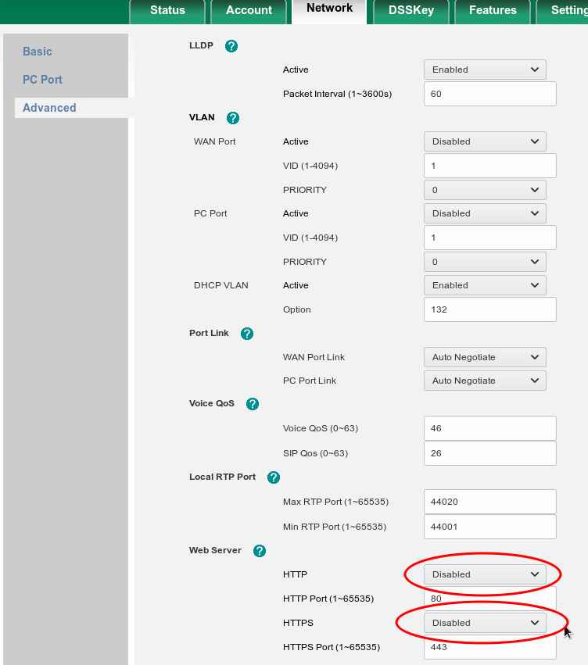The width and height of the screenshot is (588, 665).
Task: Click the Voice QoS help icon
Action: click(x=252, y=404)
